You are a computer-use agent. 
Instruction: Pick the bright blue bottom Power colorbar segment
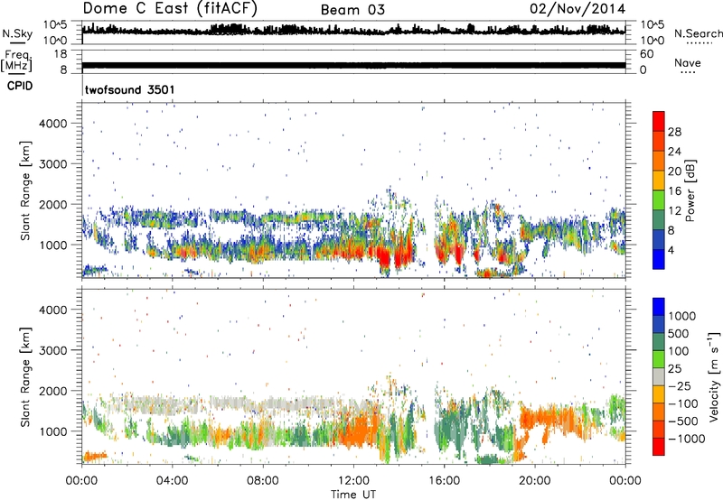click(x=659, y=259)
